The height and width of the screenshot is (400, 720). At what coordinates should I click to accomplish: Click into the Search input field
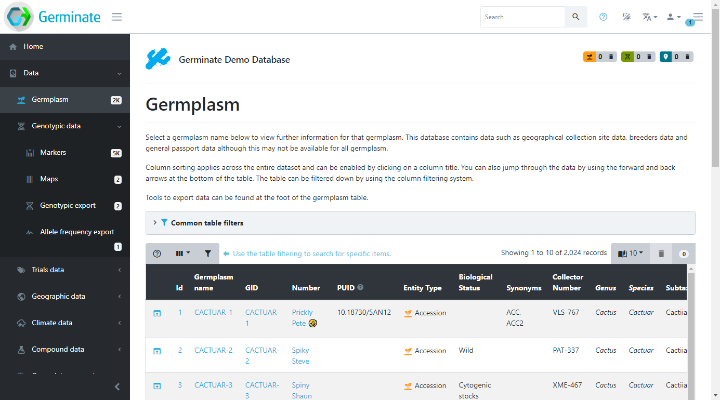[522, 17]
